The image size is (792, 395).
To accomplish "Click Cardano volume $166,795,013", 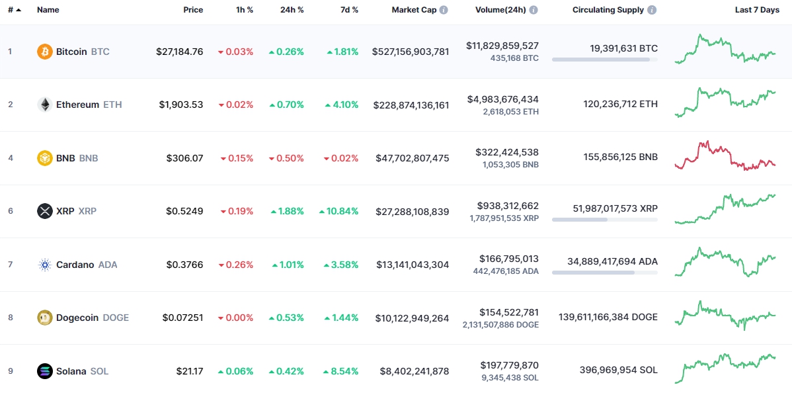I will [x=510, y=259].
